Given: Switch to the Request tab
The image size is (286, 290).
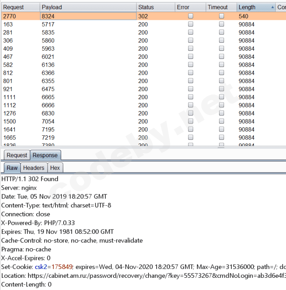Looking at the screenshot, I should tap(17, 155).
